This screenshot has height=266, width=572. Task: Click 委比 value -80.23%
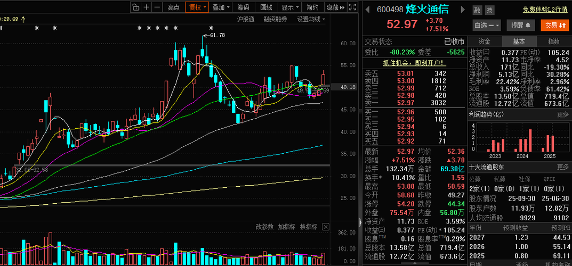tap(402, 52)
